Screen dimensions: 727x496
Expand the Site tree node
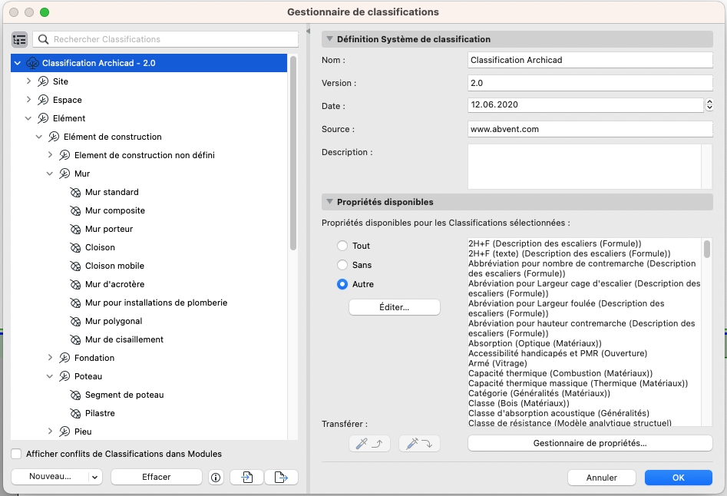28,81
